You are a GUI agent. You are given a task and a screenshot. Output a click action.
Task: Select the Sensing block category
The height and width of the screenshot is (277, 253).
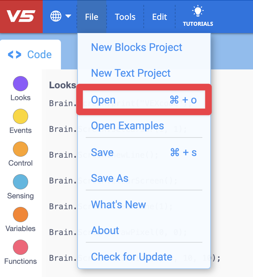point(20,182)
